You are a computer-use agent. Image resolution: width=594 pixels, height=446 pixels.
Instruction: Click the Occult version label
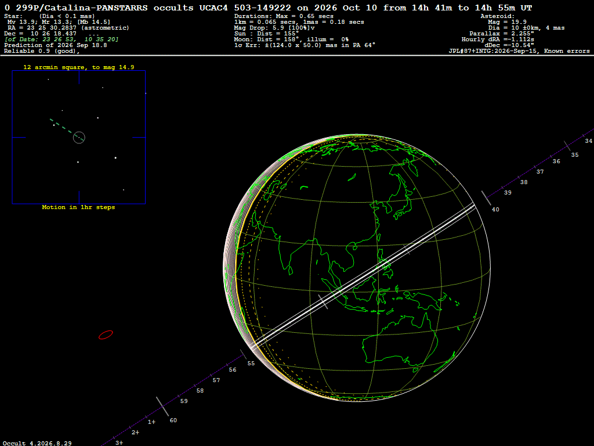pos(37,443)
